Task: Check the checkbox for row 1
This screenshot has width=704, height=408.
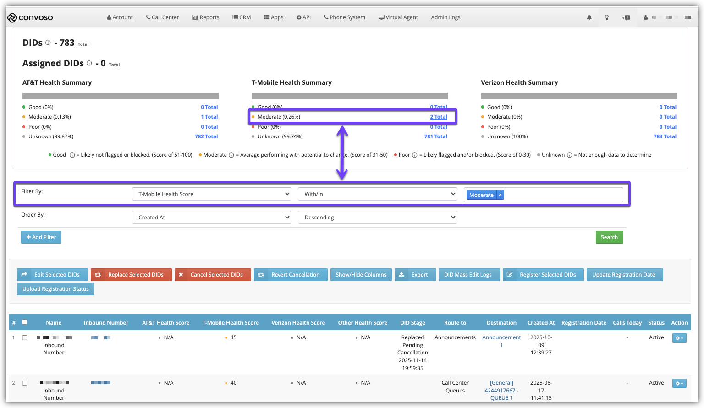Action: point(25,337)
